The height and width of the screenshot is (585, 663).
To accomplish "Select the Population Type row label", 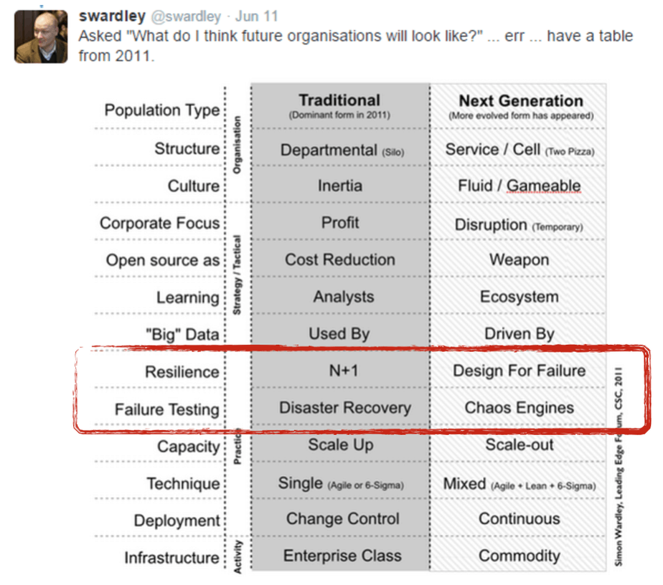I will click(x=161, y=110).
